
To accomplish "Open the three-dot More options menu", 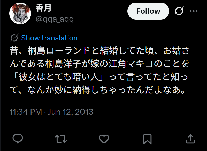I will coord(194,11).
